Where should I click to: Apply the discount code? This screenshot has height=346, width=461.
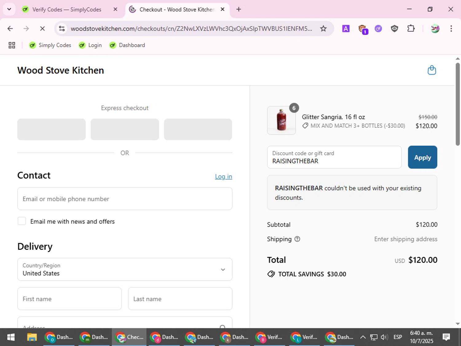pyautogui.click(x=423, y=157)
